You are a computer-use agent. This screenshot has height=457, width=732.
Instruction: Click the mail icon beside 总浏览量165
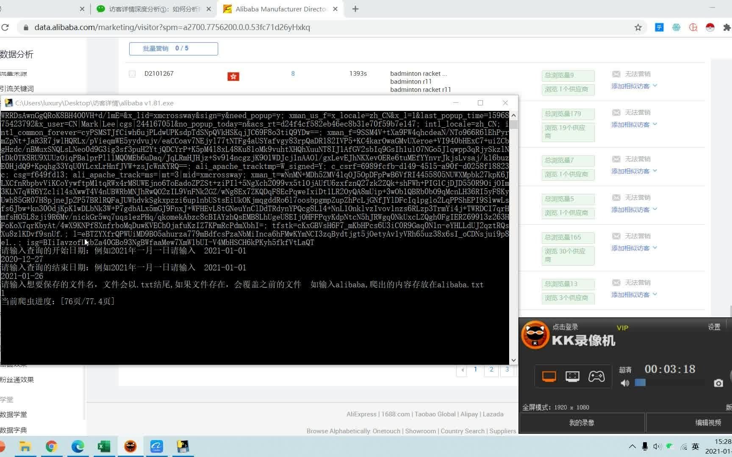coord(616,236)
